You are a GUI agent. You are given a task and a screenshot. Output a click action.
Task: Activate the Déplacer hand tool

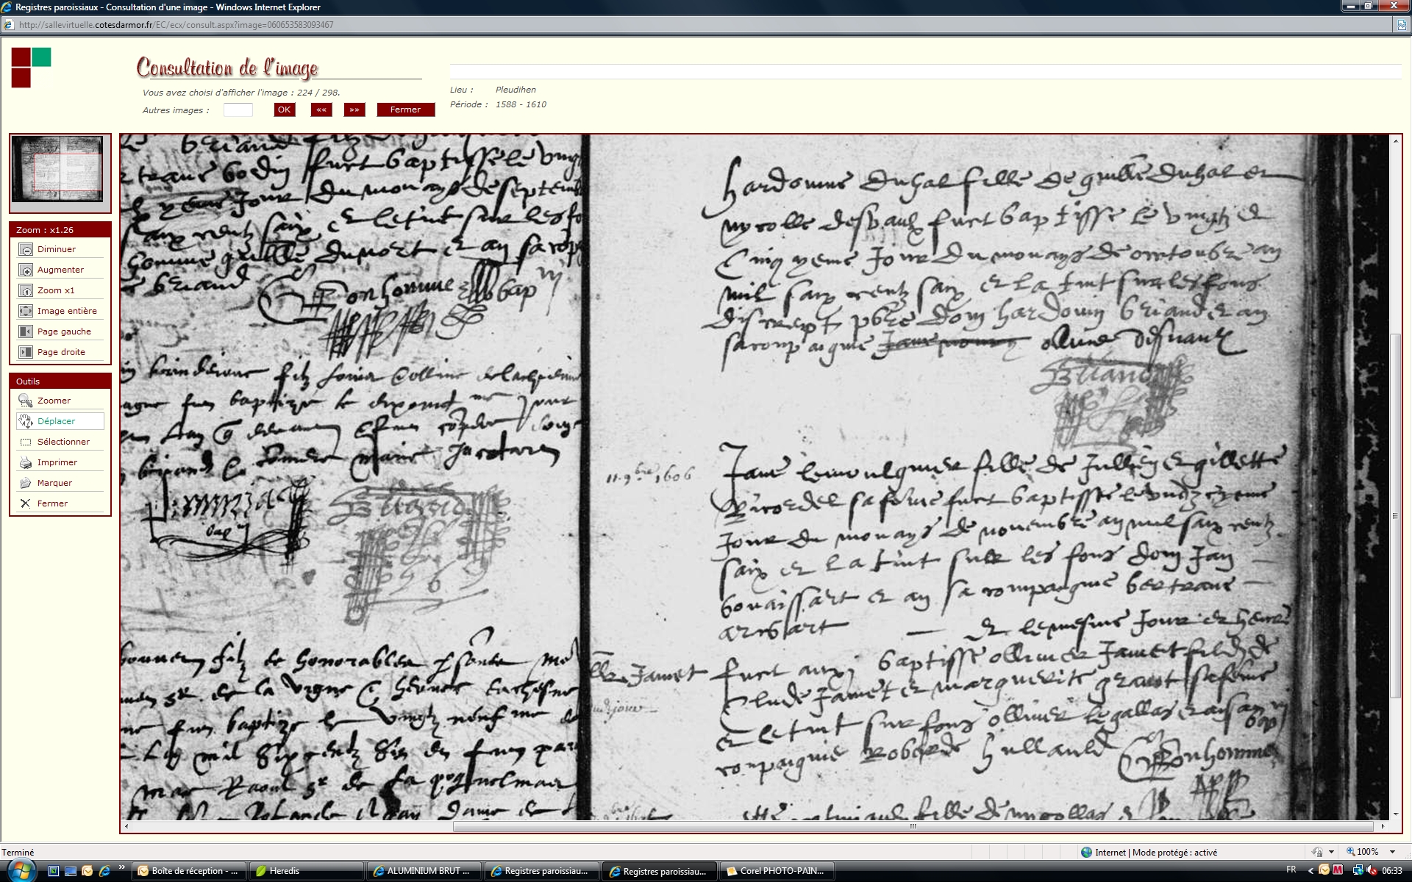click(x=26, y=422)
